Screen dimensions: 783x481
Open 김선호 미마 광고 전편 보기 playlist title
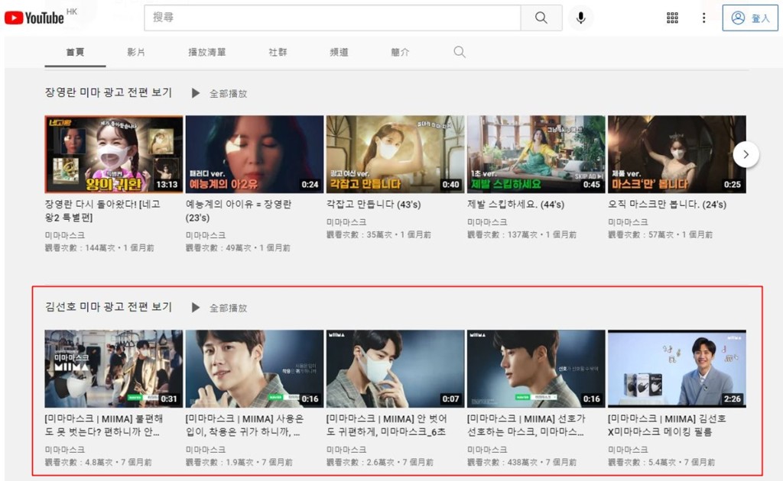109,307
